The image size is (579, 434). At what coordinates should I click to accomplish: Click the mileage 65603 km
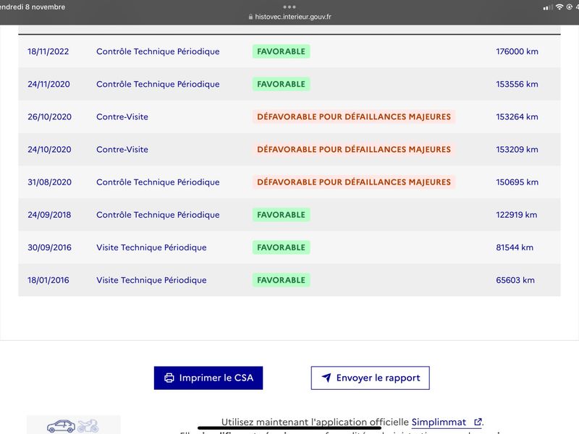click(x=515, y=280)
